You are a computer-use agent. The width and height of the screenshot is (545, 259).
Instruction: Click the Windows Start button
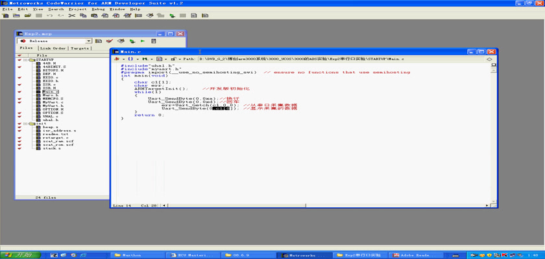[x=21, y=255]
